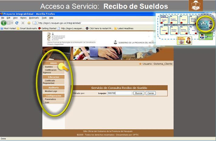Click the Legajo input field
This screenshot has width=216, height=141.
tap(120, 93)
